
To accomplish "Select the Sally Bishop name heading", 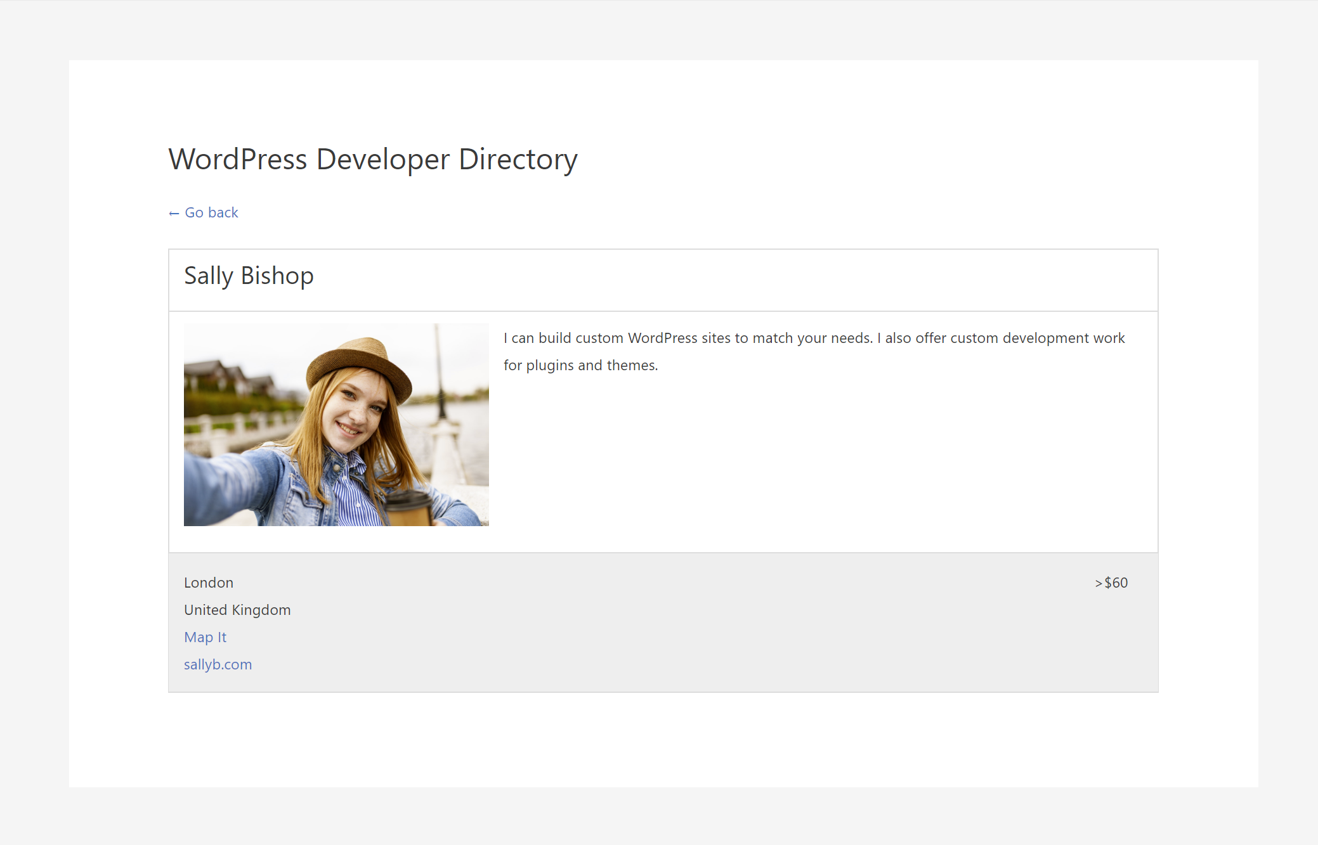I will click(249, 276).
